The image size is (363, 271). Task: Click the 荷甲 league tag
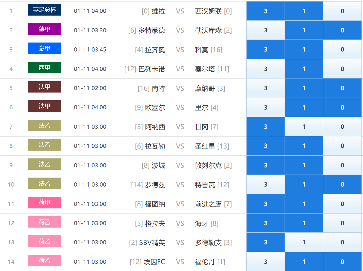pos(45,202)
